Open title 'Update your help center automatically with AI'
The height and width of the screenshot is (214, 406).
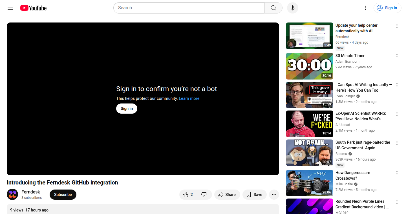tap(356, 28)
